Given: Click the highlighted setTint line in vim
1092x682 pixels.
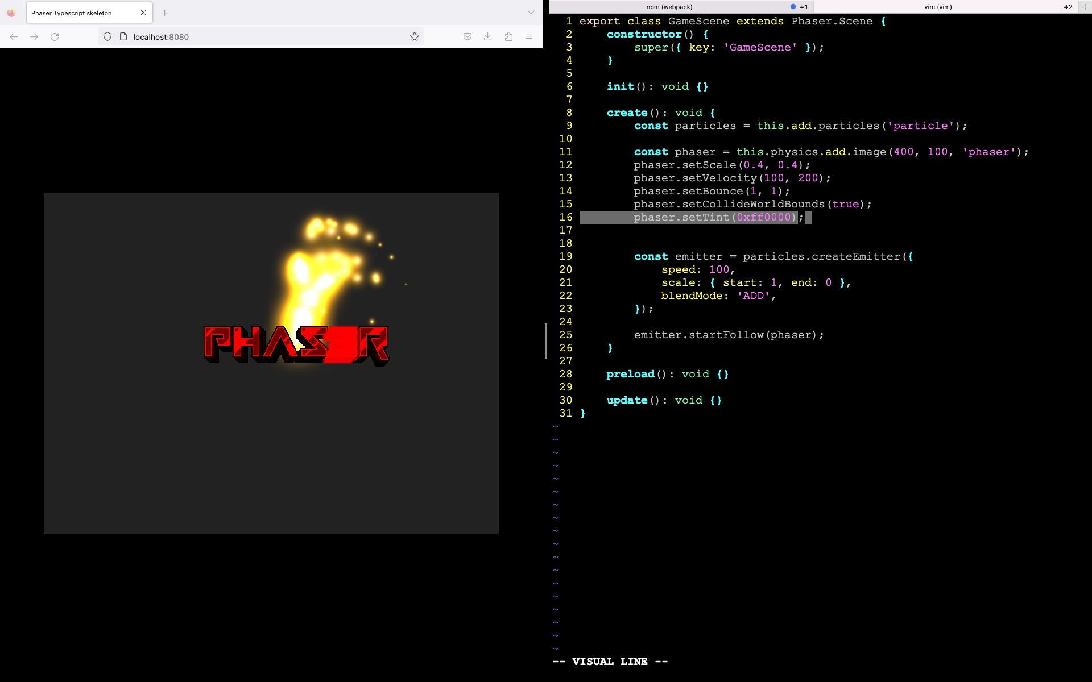Looking at the screenshot, I should [x=711, y=217].
